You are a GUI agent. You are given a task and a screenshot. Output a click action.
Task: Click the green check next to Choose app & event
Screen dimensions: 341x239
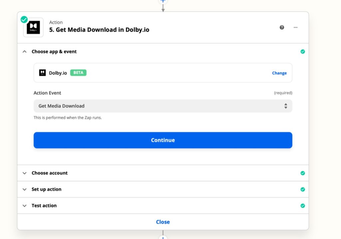point(303,52)
